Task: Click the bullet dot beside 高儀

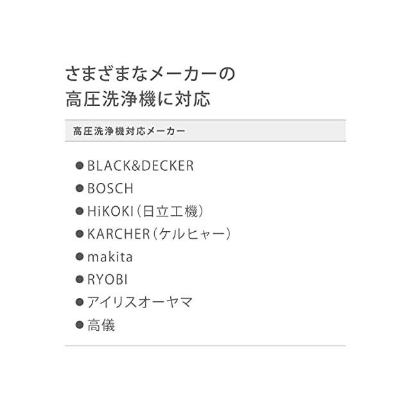Action: pyautogui.click(x=80, y=325)
